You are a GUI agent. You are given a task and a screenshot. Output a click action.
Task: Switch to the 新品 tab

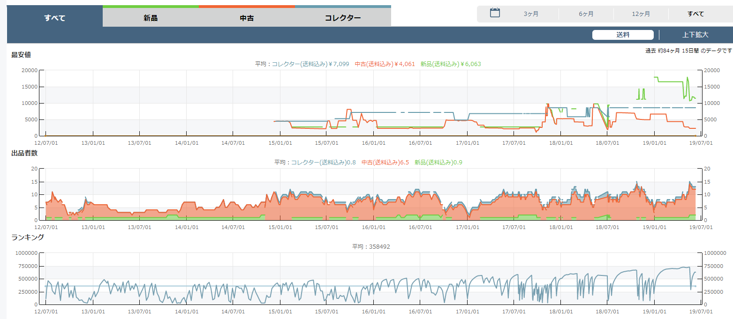tap(151, 18)
